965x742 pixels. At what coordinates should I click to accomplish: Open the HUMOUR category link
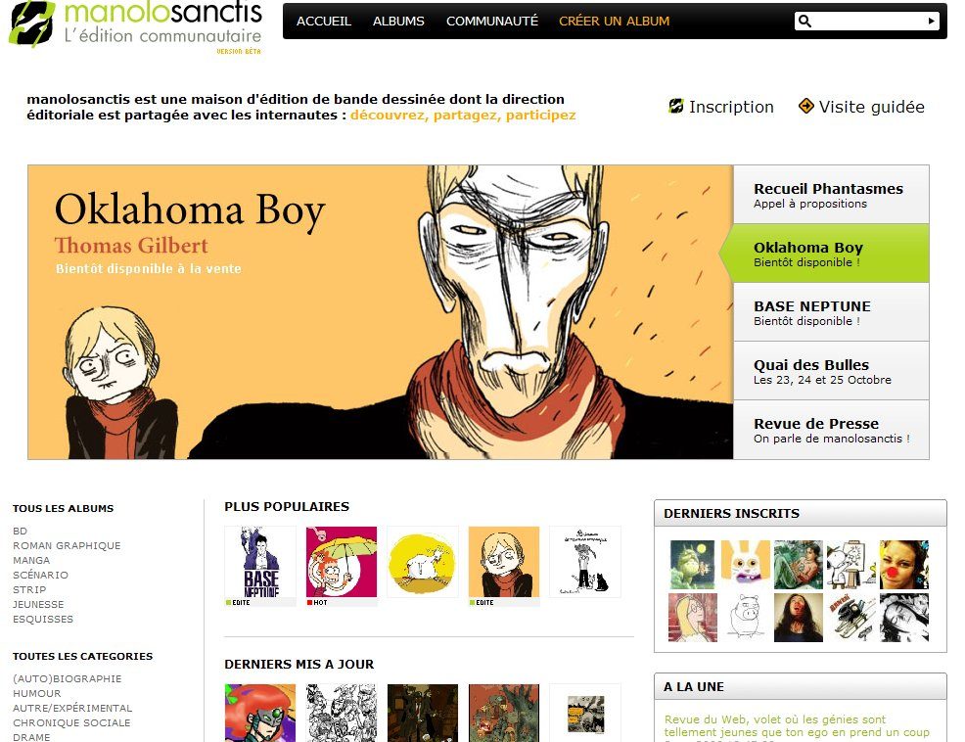click(x=37, y=693)
